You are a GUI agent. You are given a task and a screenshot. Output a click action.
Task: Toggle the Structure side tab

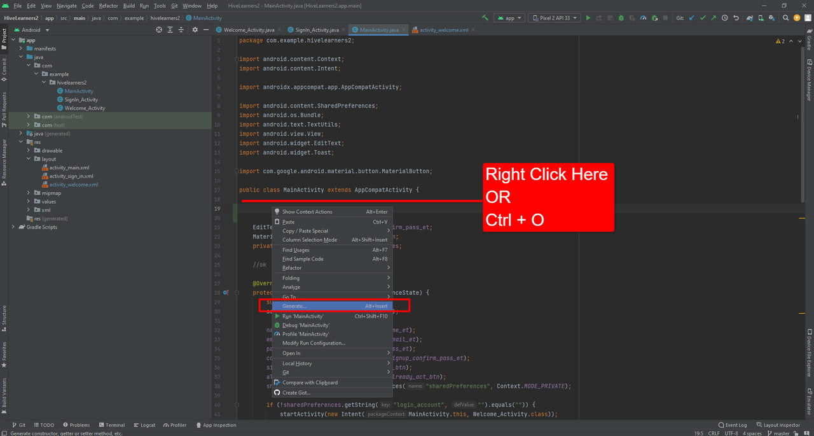tap(4, 318)
